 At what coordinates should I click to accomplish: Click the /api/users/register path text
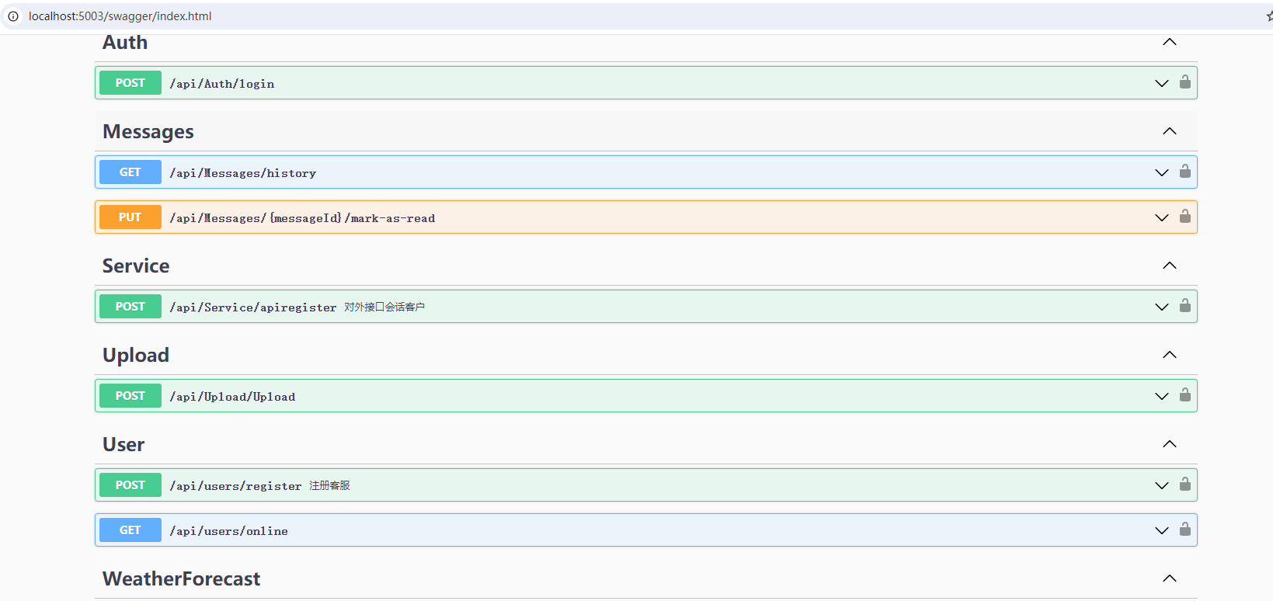pyautogui.click(x=236, y=486)
